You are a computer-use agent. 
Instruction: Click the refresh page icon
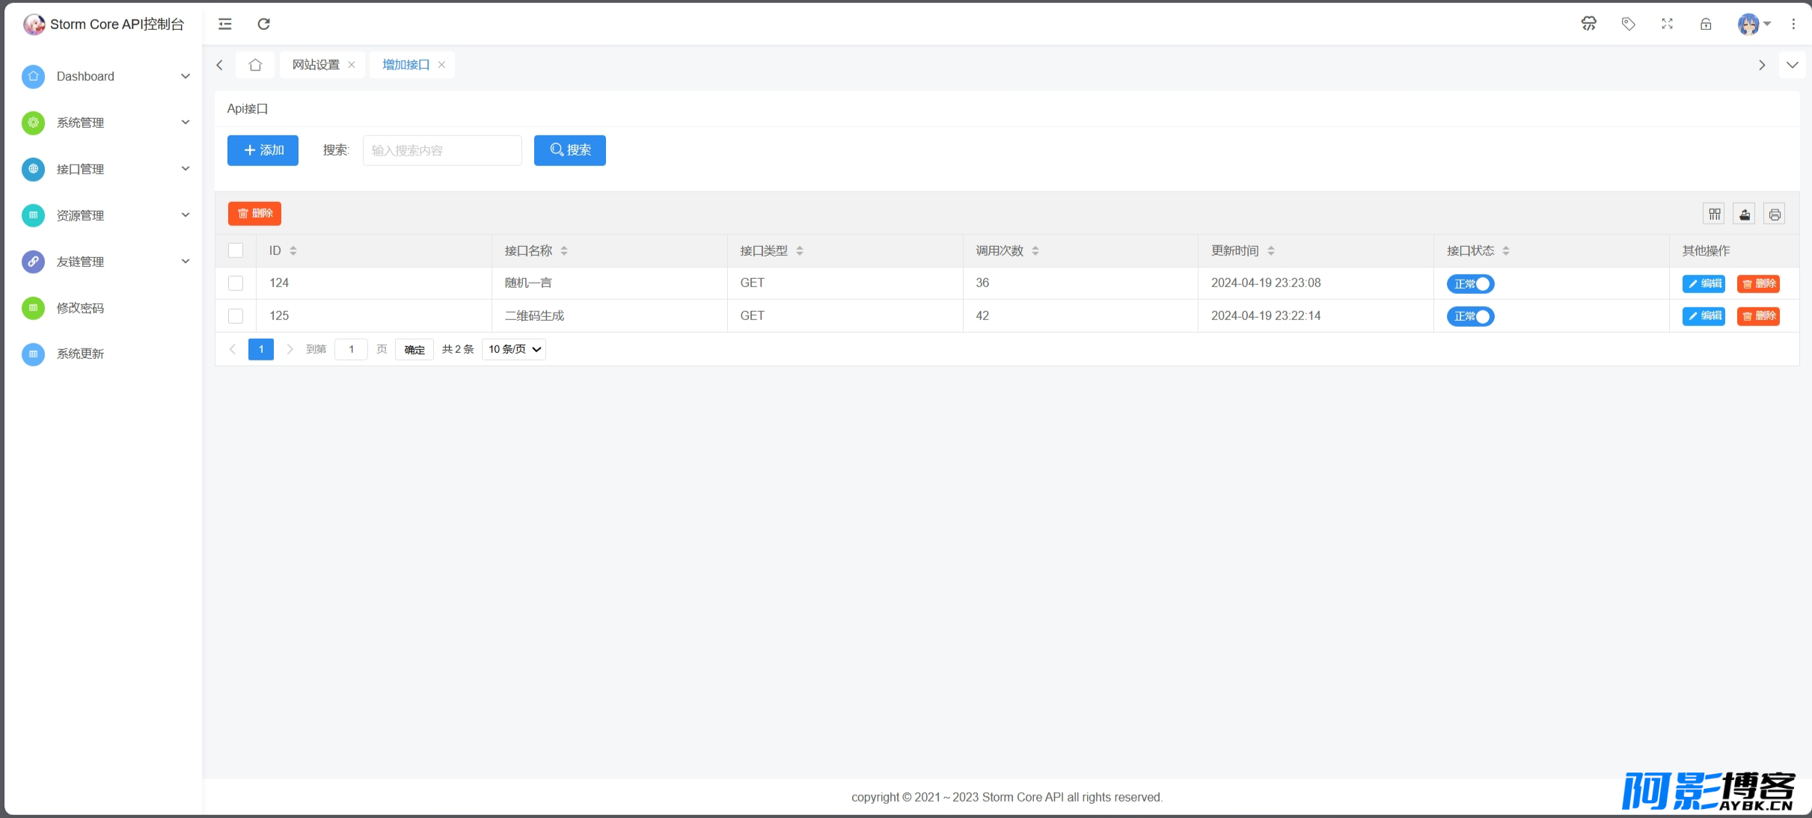263,24
